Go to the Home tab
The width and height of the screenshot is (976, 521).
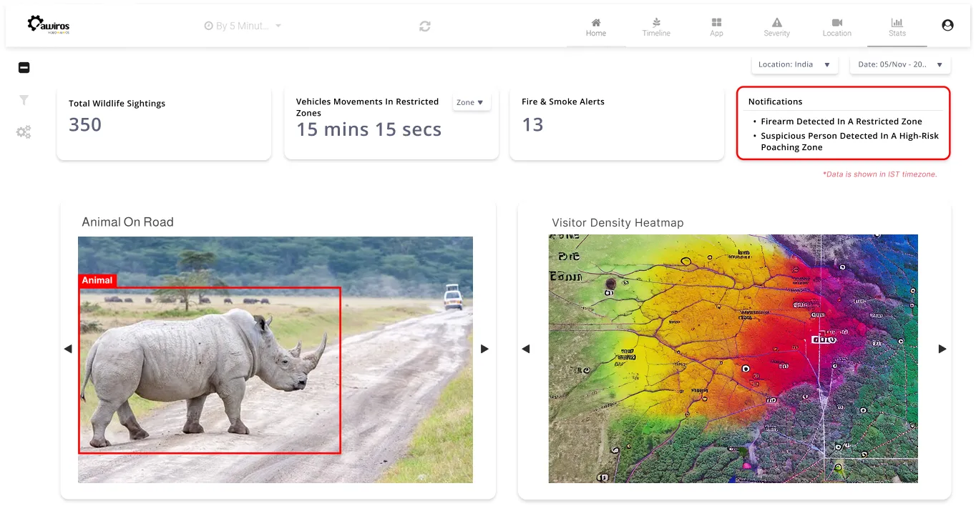(x=595, y=27)
